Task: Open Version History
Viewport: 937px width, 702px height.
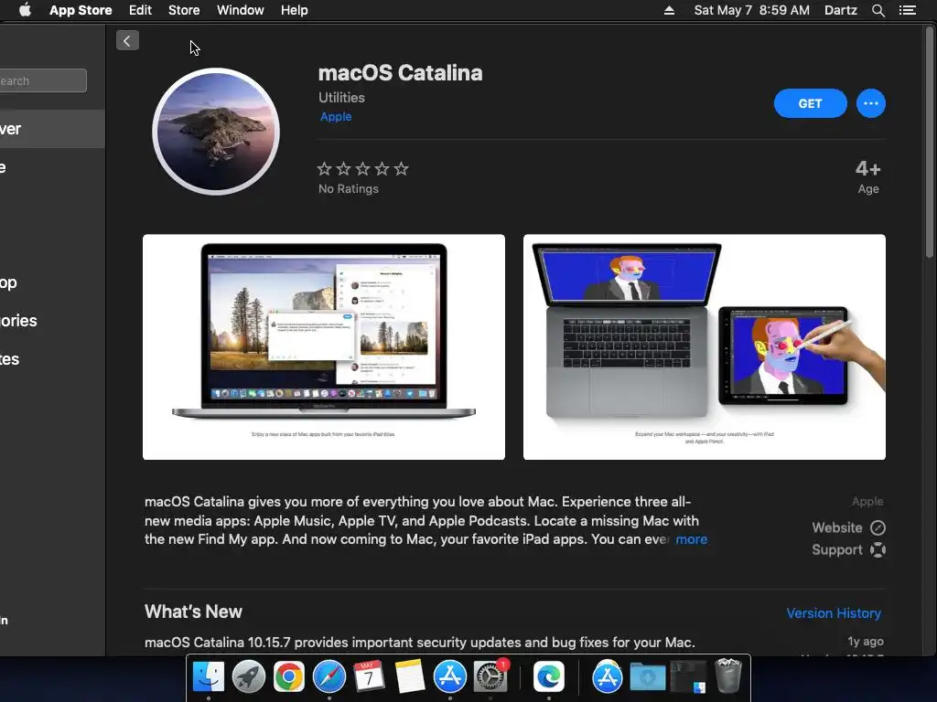Action: [x=833, y=613]
